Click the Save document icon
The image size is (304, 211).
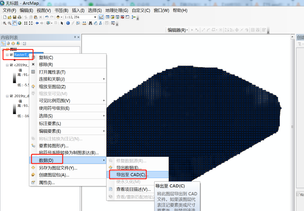tap(14, 17)
